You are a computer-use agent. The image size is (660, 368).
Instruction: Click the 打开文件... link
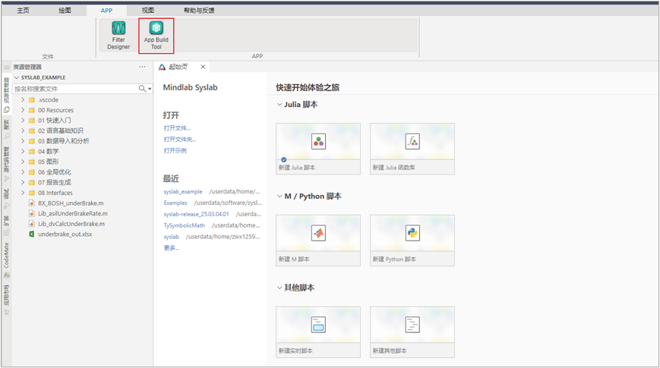177,128
